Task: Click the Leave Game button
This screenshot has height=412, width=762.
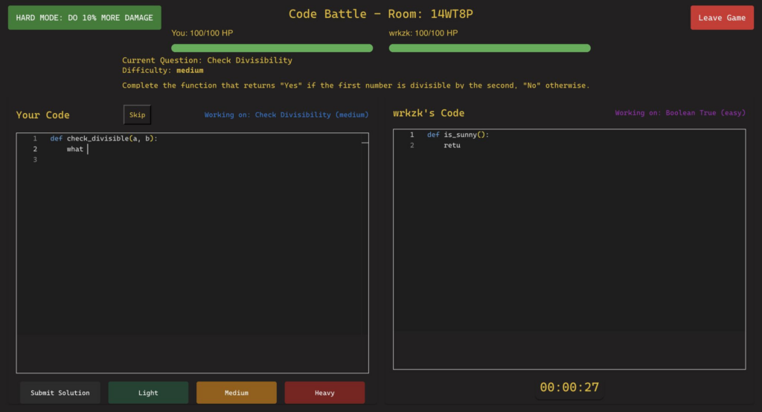Action: pos(722,18)
